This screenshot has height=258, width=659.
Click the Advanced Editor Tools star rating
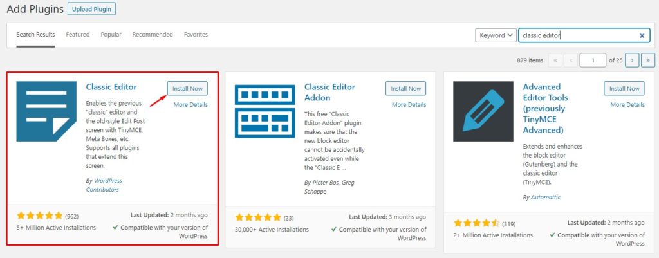coord(477,223)
